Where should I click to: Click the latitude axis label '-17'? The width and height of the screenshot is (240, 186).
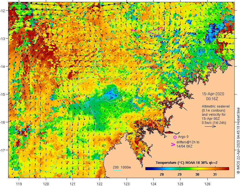pos(3,150)
